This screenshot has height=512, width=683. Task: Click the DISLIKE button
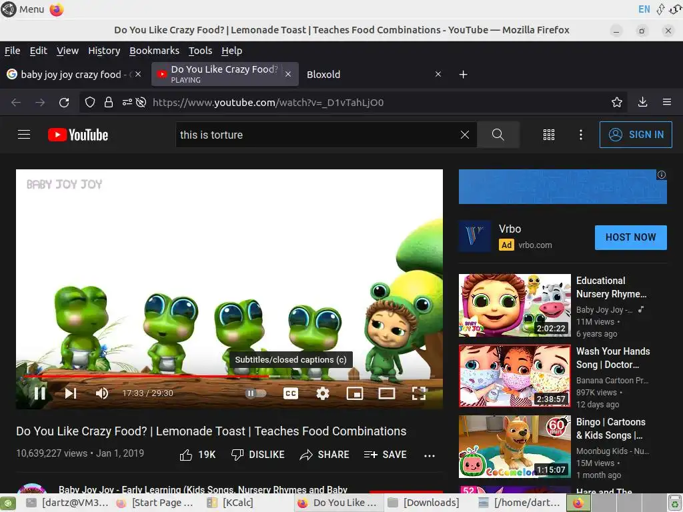point(258,455)
